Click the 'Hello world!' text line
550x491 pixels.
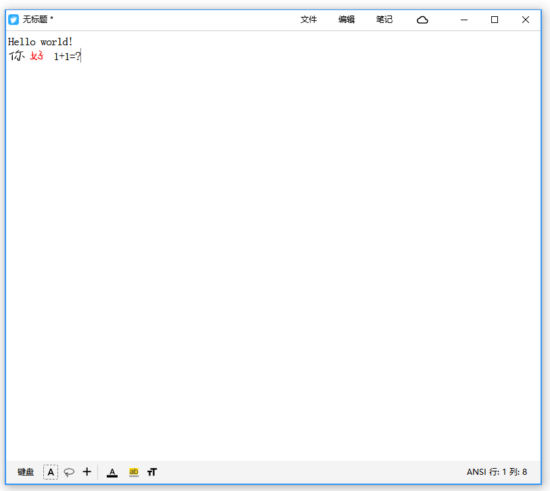coord(41,42)
